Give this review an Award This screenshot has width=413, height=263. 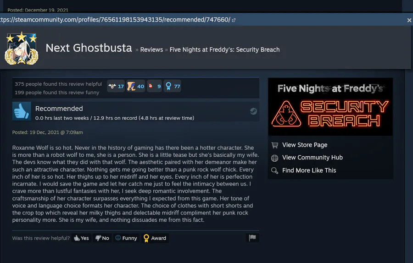click(x=155, y=238)
